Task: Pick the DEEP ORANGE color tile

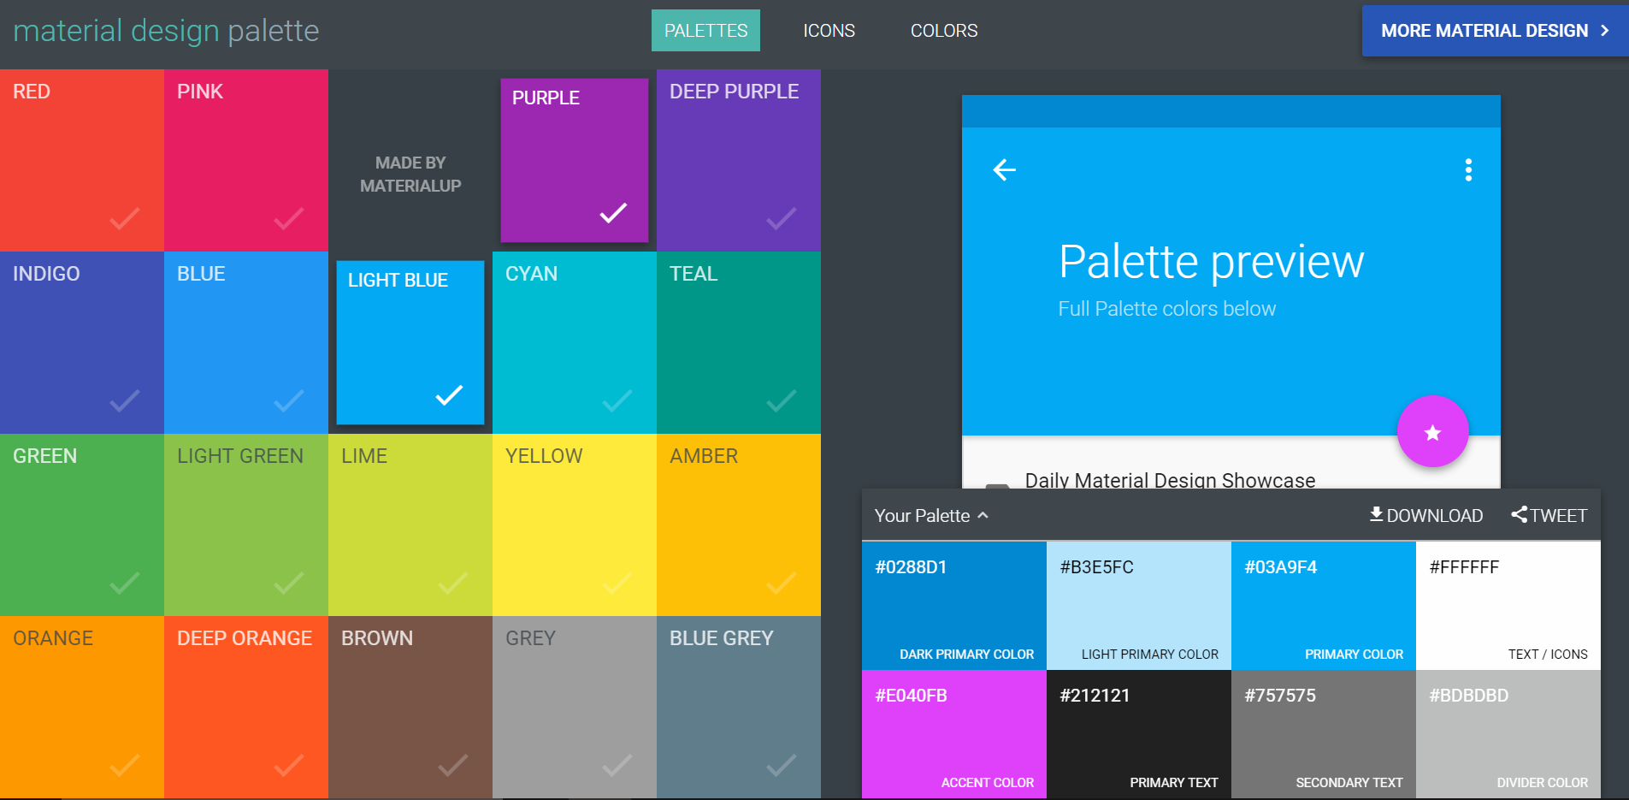Action: coord(246,707)
